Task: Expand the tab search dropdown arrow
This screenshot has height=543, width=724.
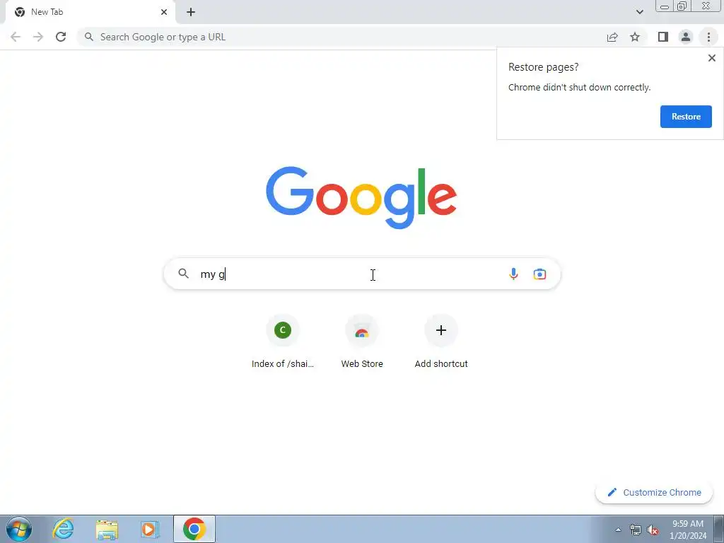Action: [639, 12]
